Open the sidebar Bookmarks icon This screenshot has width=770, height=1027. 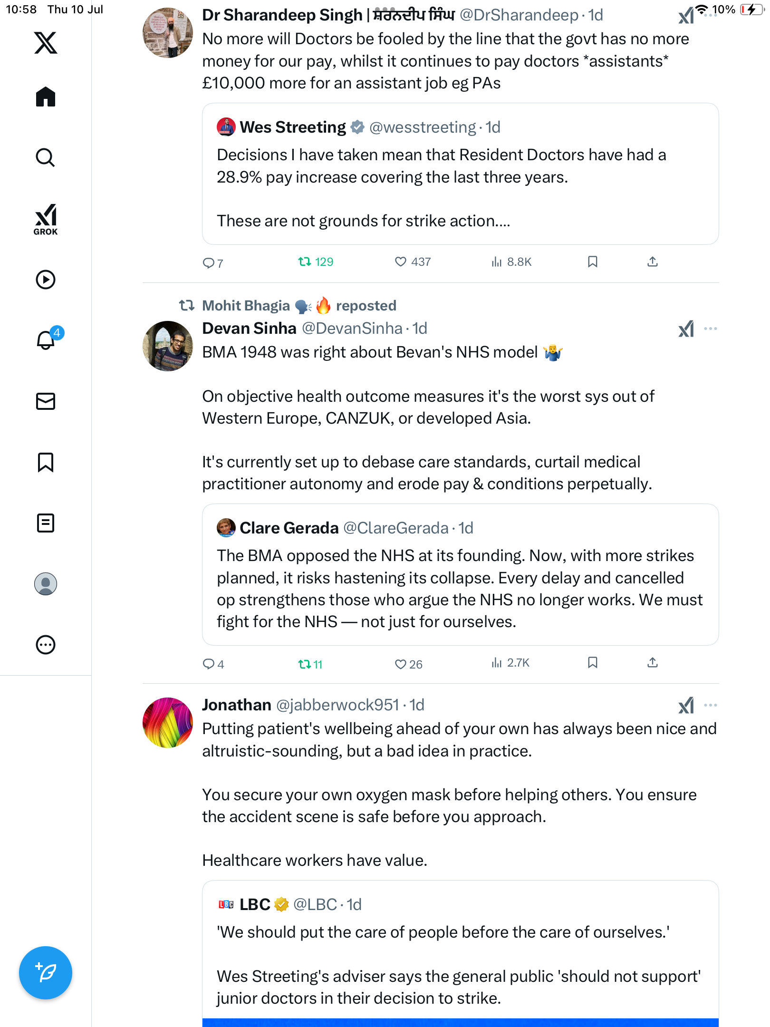click(46, 462)
